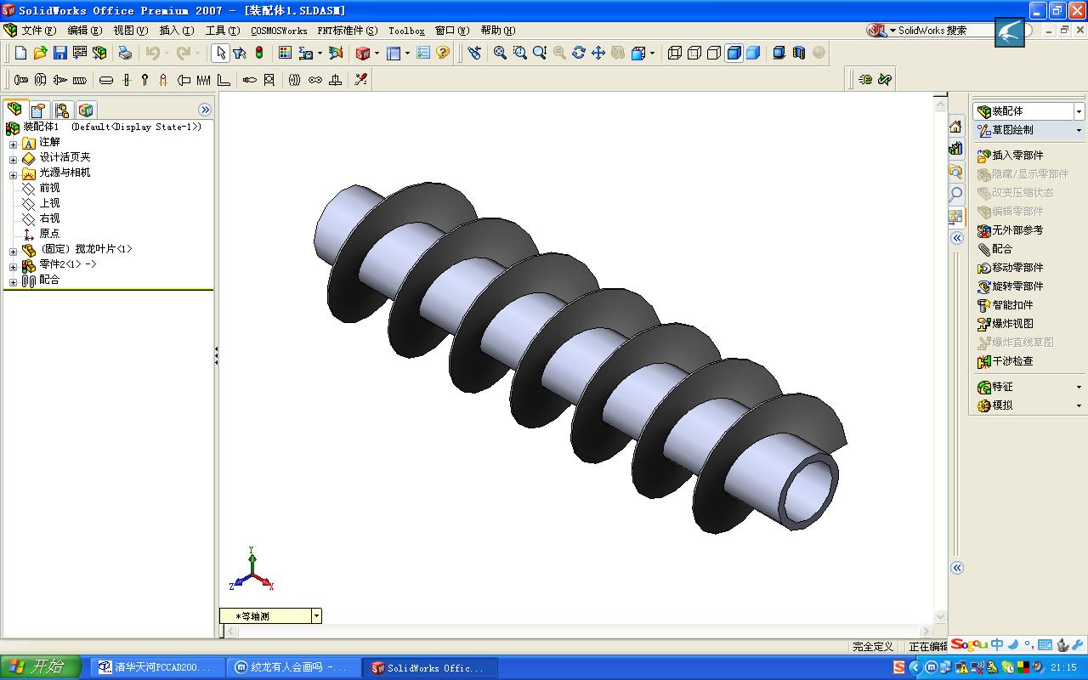The width and height of the screenshot is (1088, 680).
Task: Open the ConfigurationManager tab
Action: pos(62,110)
